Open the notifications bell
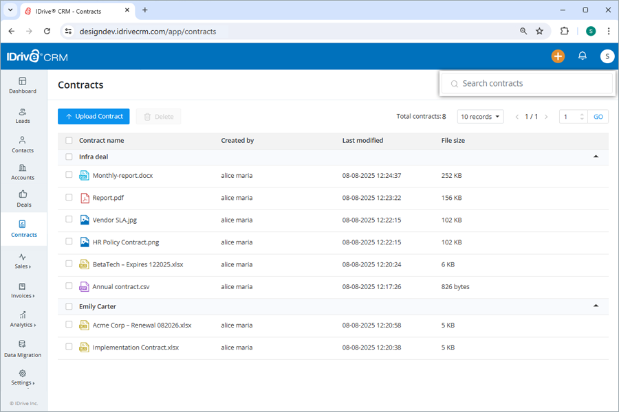This screenshot has width=619, height=412. [x=582, y=56]
